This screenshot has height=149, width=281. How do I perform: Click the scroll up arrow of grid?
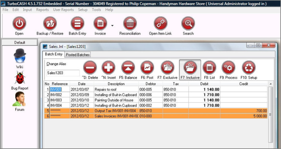pos(271,84)
